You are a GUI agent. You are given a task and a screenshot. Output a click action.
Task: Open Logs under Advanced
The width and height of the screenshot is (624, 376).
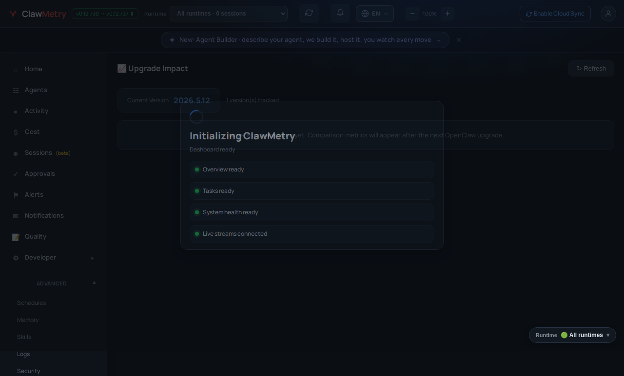pos(23,354)
